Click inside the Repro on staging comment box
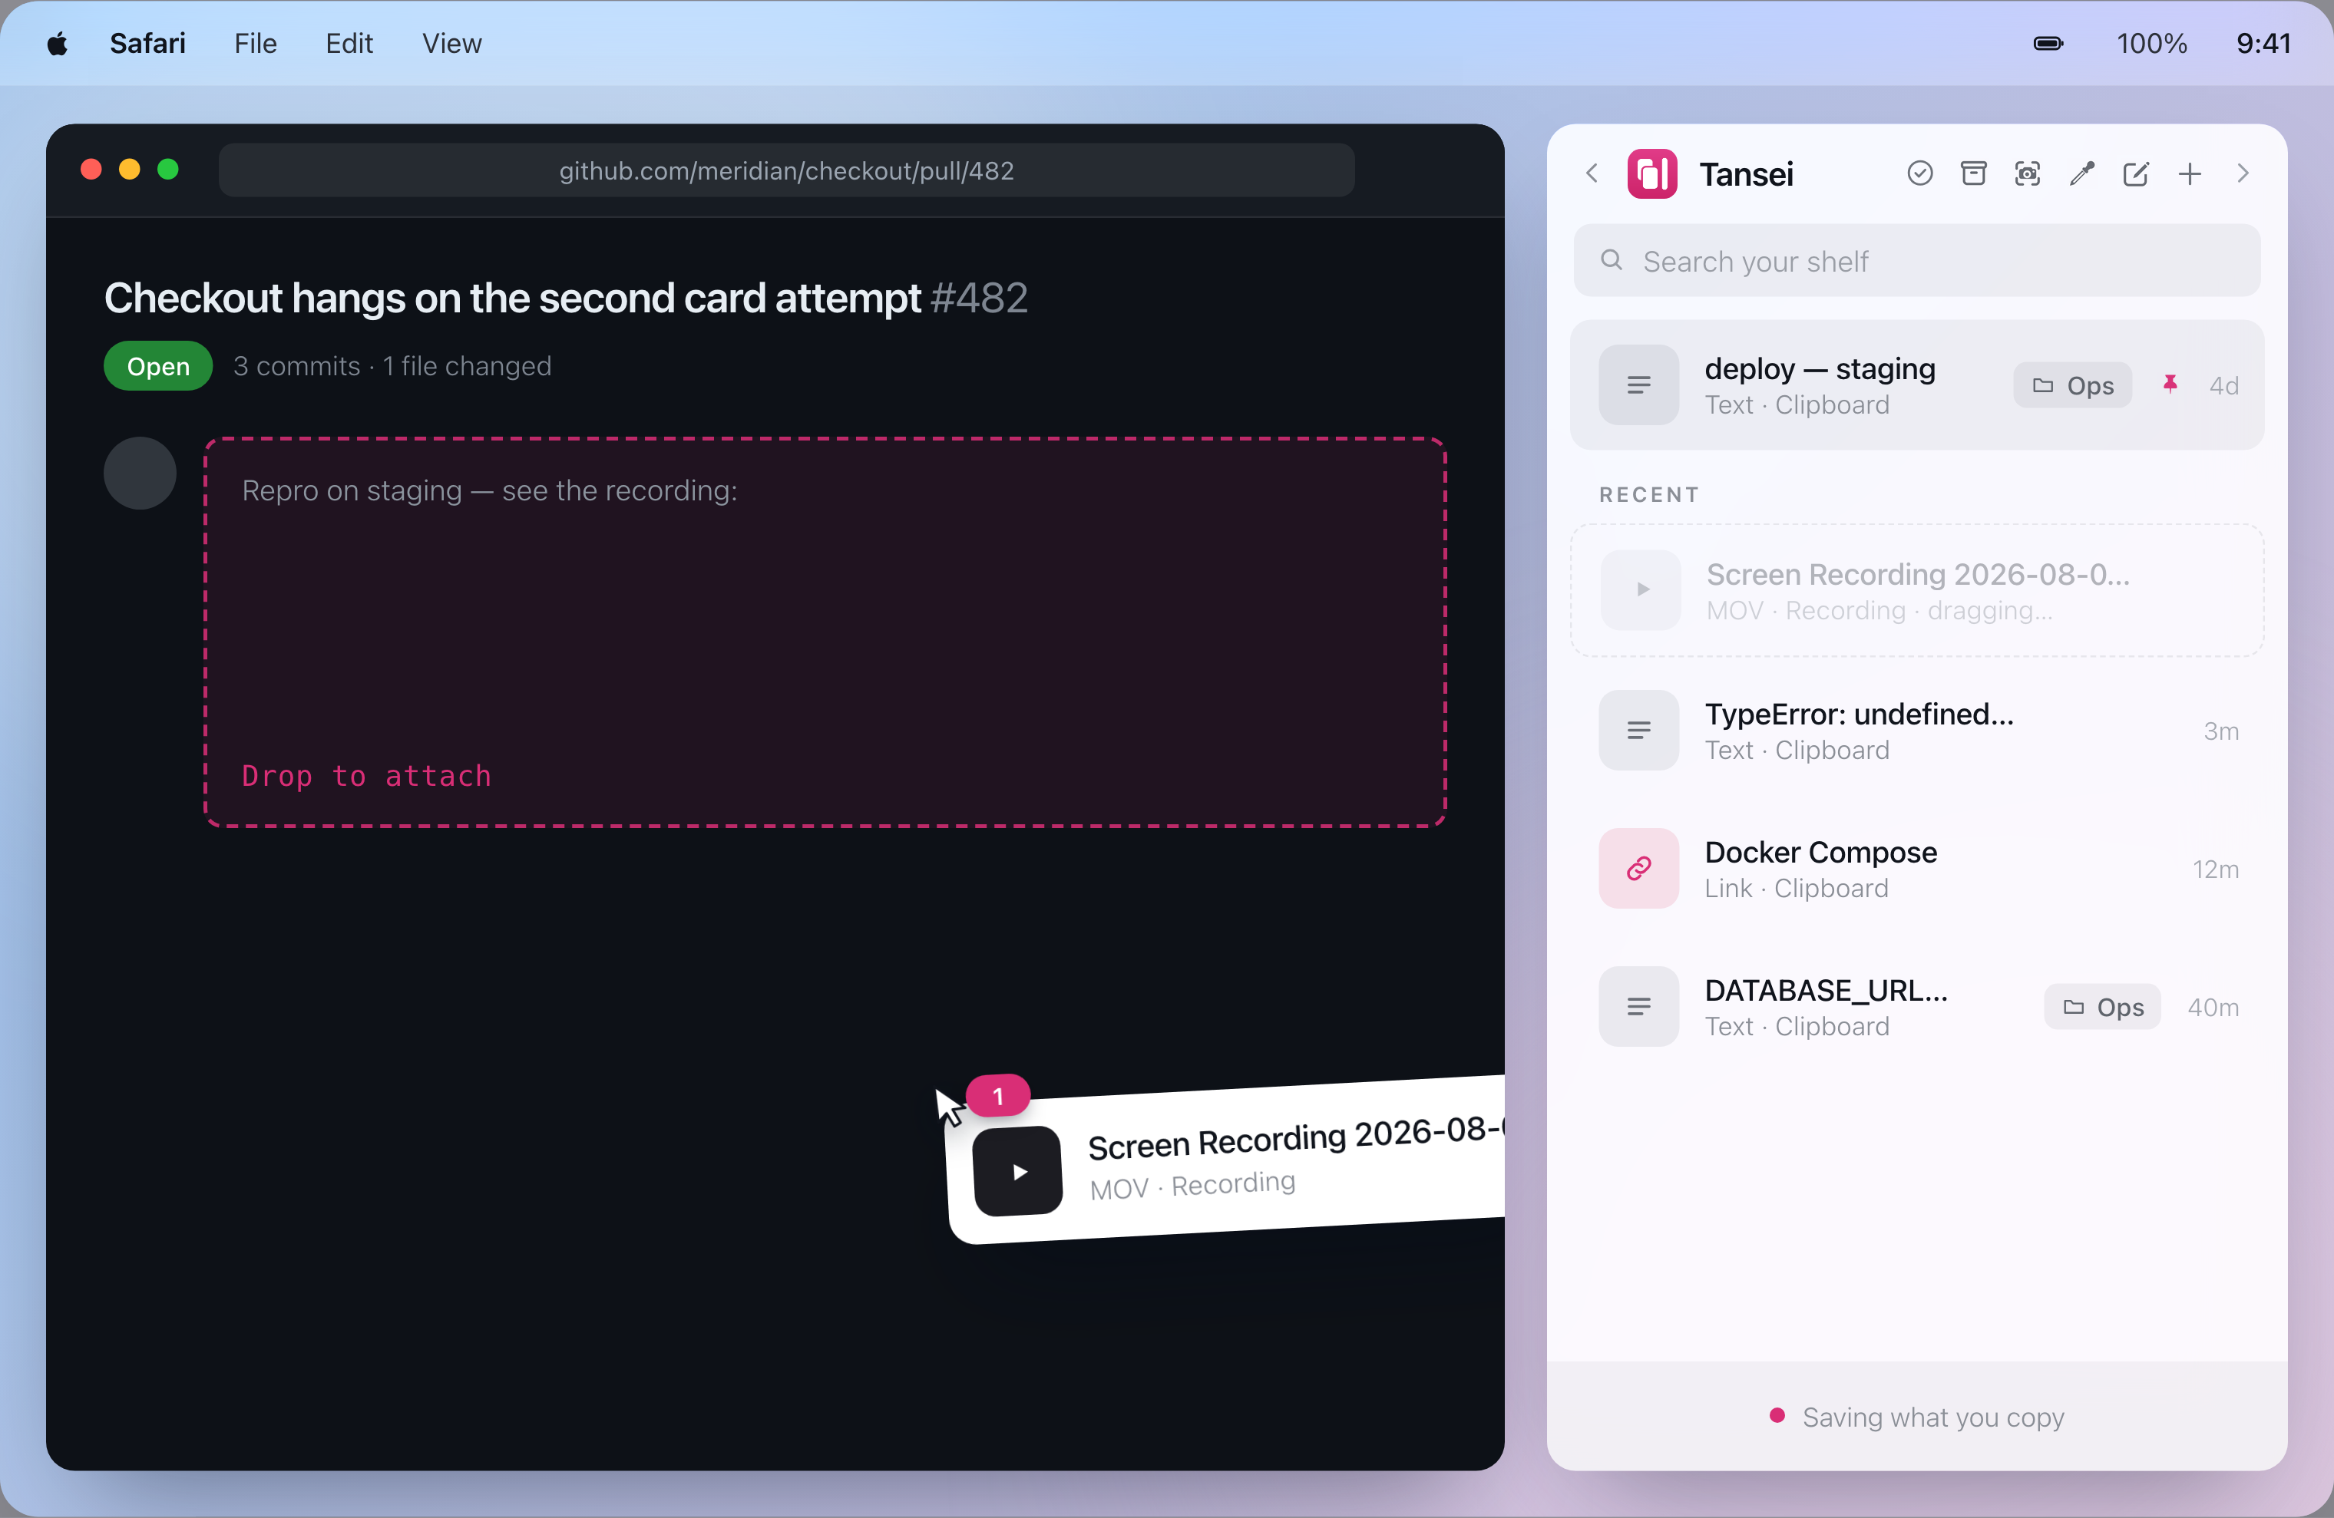 pos(825,632)
